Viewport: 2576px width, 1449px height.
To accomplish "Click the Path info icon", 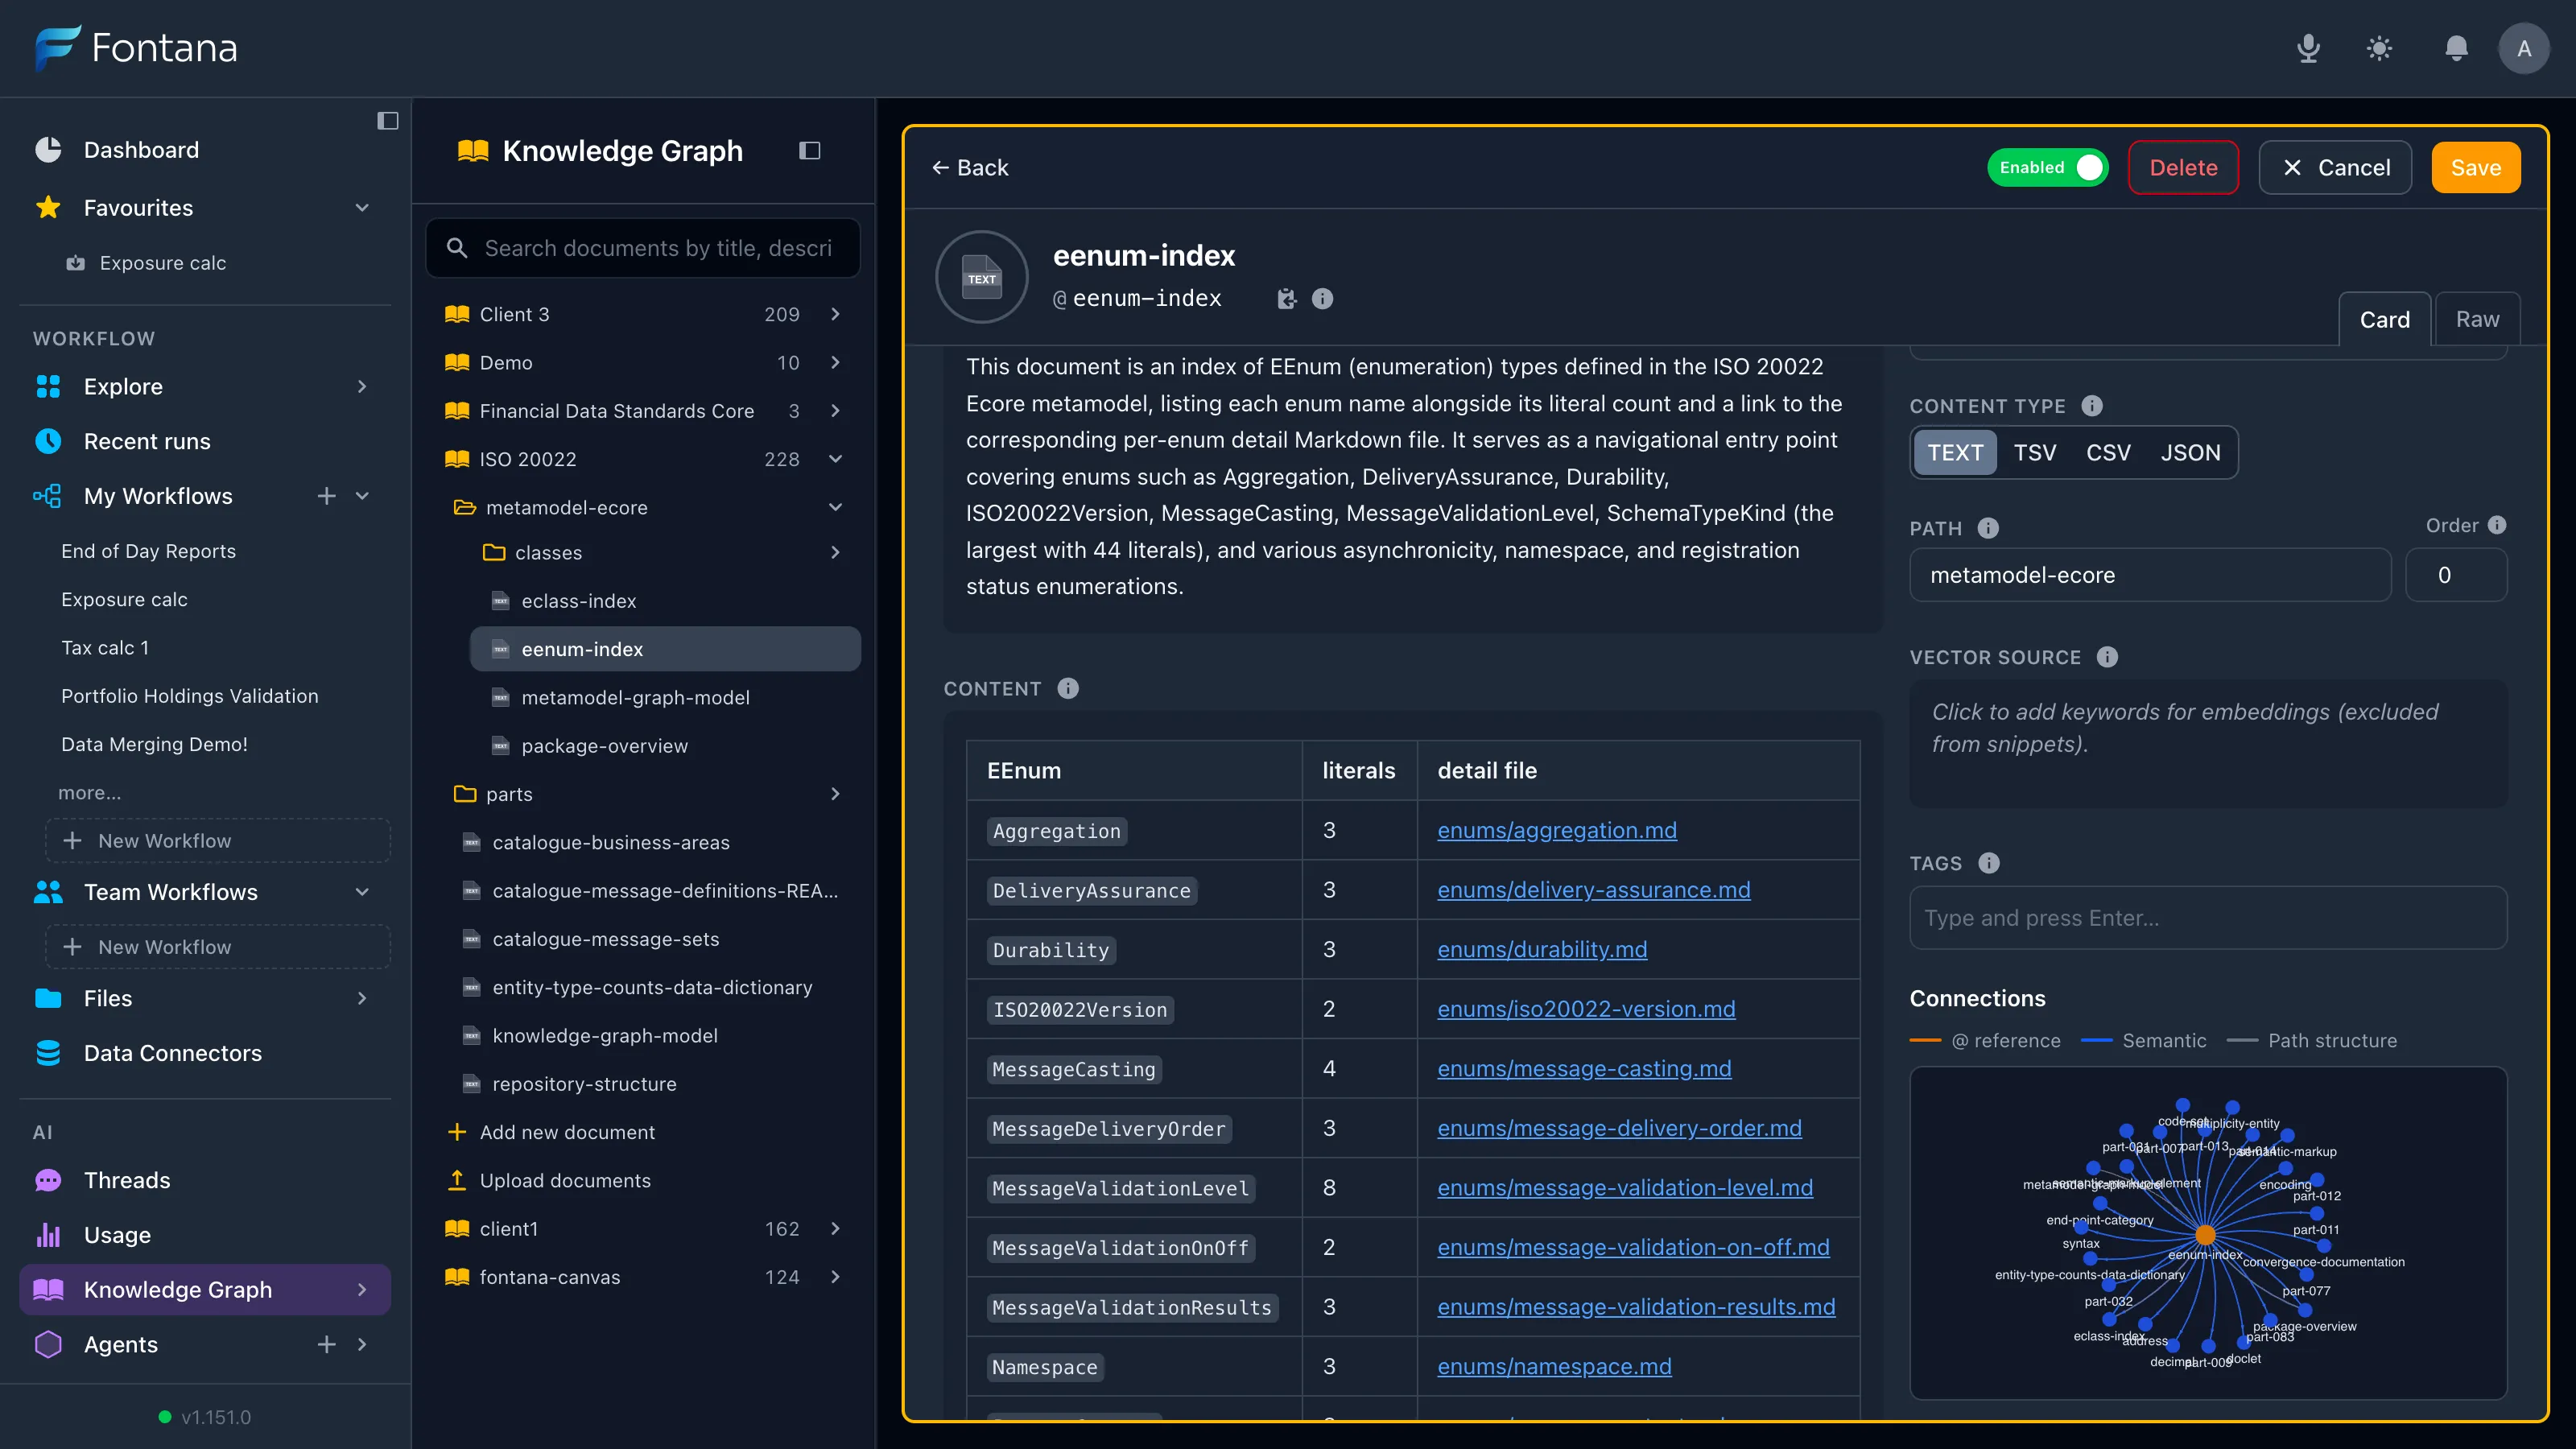I will tap(1988, 528).
